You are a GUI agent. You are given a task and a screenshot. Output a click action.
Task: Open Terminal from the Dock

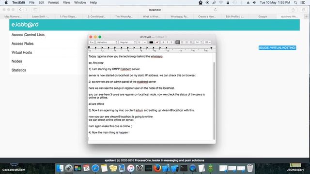184,168
